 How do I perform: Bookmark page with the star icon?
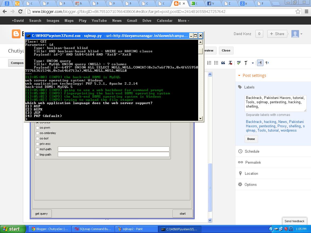[298, 12]
